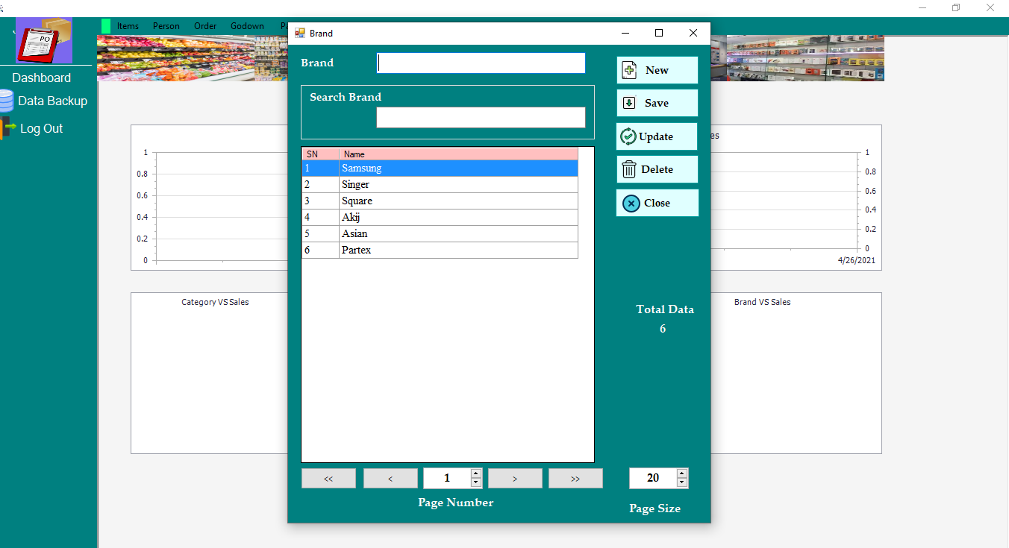Click into the Search Brand field
This screenshot has height=548, width=1009.
coord(481,118)
